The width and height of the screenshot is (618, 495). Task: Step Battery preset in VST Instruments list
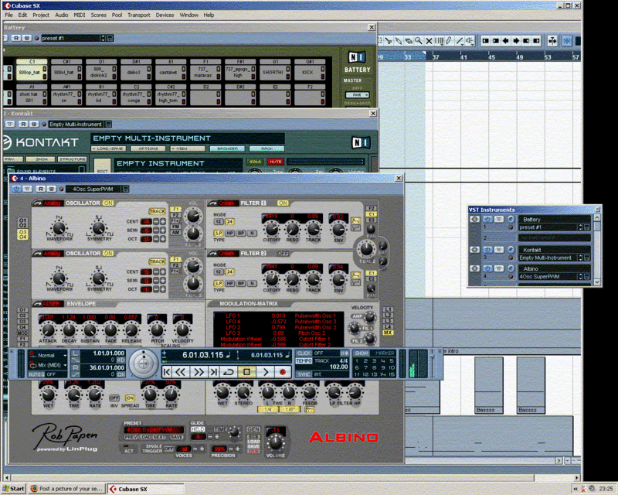click(580, 227)
